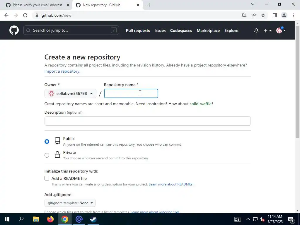Open Firefox from the taskbar

click(50, 219)
